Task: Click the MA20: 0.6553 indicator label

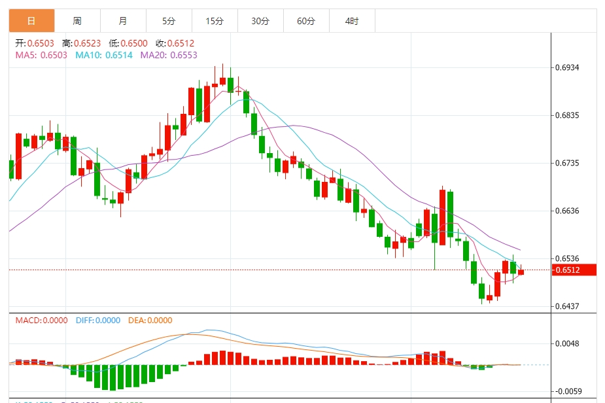Action: [169, 55]
